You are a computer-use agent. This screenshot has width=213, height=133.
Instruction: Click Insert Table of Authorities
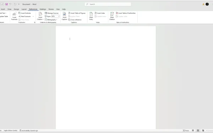[x=126, y=13]
